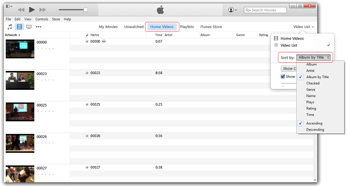
Task: Click the Rating column header
Action: [264, 35]
